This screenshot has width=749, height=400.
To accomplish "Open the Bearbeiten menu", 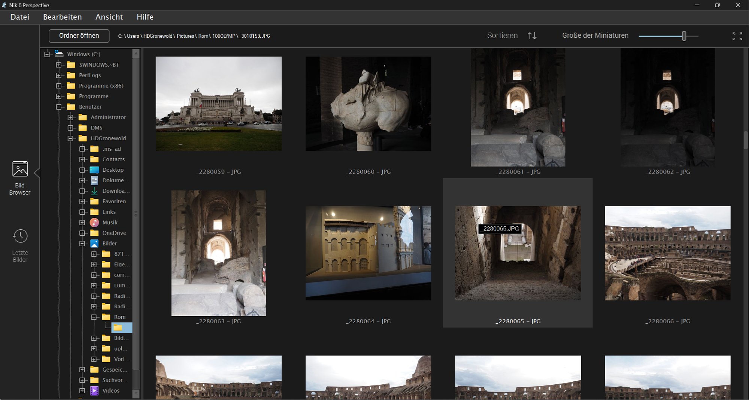I will [62, 17].
